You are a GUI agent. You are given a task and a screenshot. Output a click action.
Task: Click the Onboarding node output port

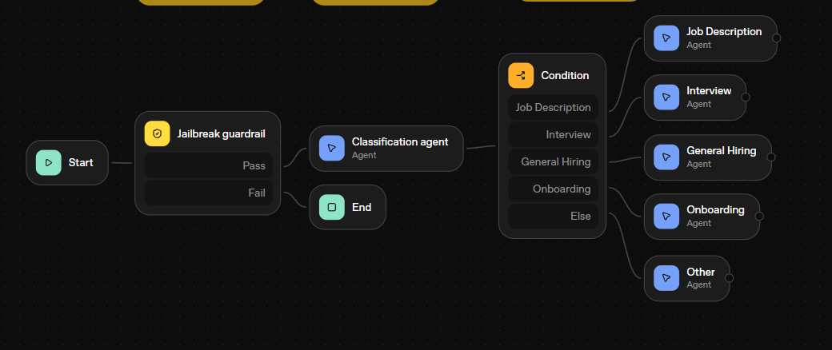tap(759, 217)
